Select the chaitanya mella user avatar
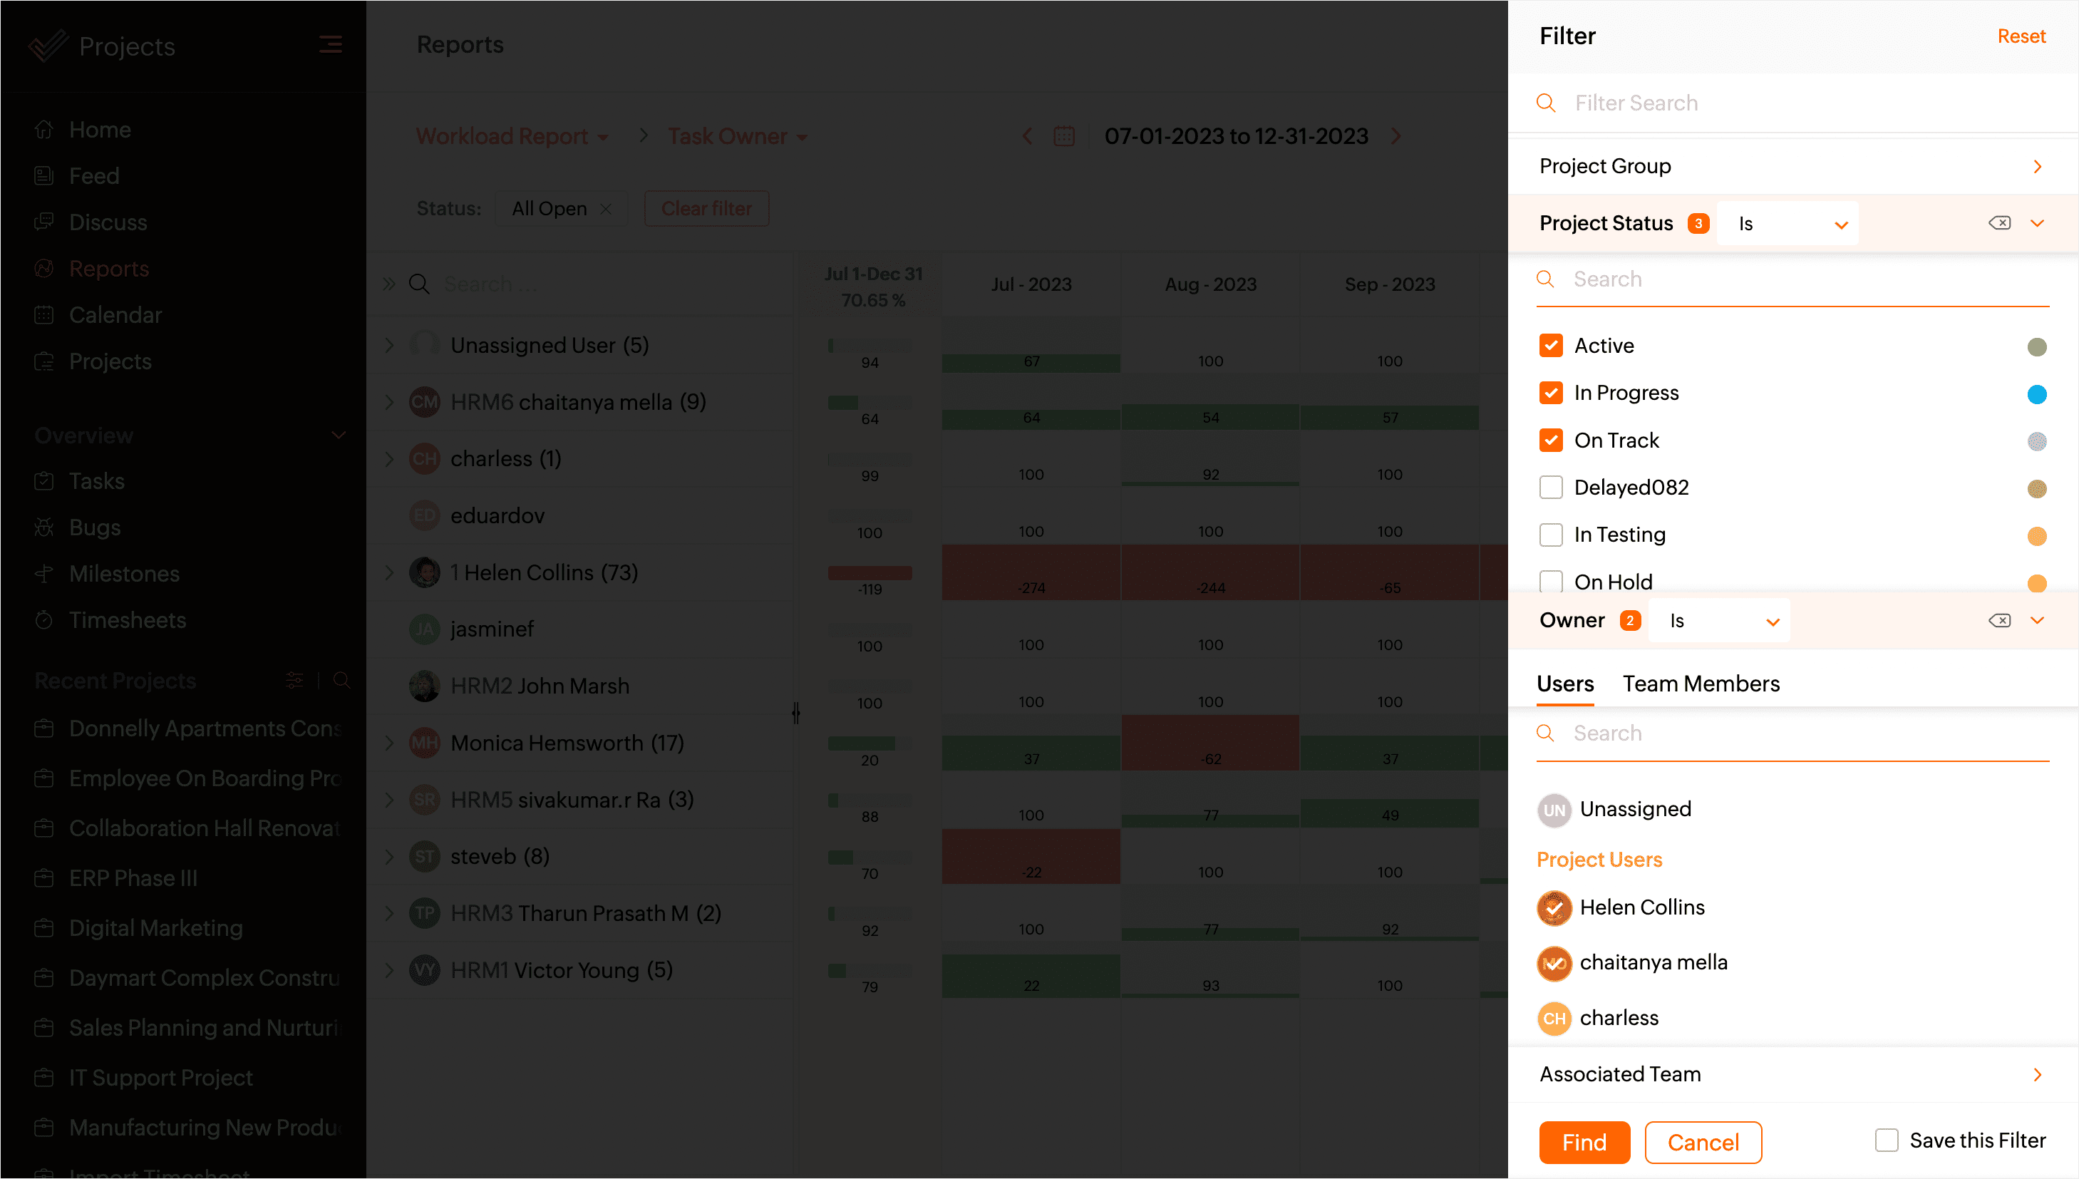This screenshot has height=1179, width=2079. coord(1554,963)
